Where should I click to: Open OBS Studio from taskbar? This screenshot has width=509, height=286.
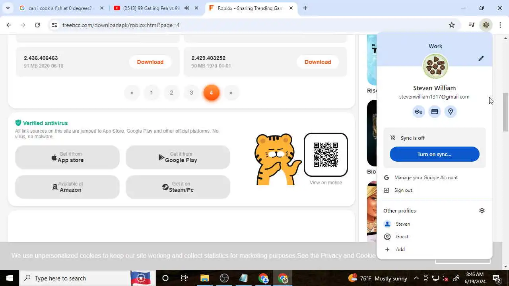(224, 278)
